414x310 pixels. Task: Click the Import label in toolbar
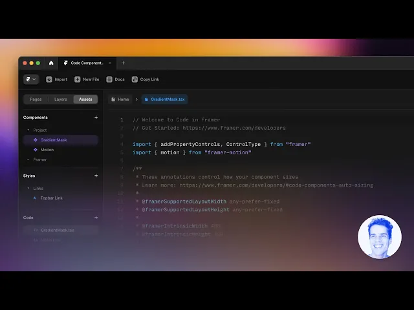coord(61,79)
